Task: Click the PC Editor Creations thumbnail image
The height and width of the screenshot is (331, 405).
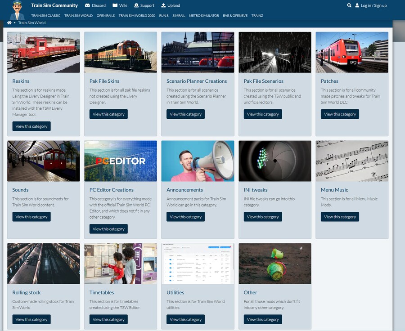Action: 121,161
